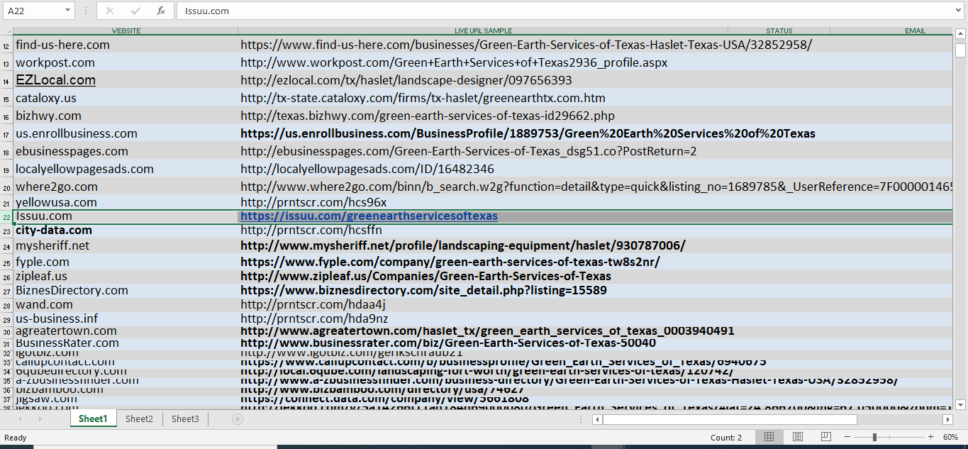Click vertical scrollbar up arrow

[x=960, y=33]
